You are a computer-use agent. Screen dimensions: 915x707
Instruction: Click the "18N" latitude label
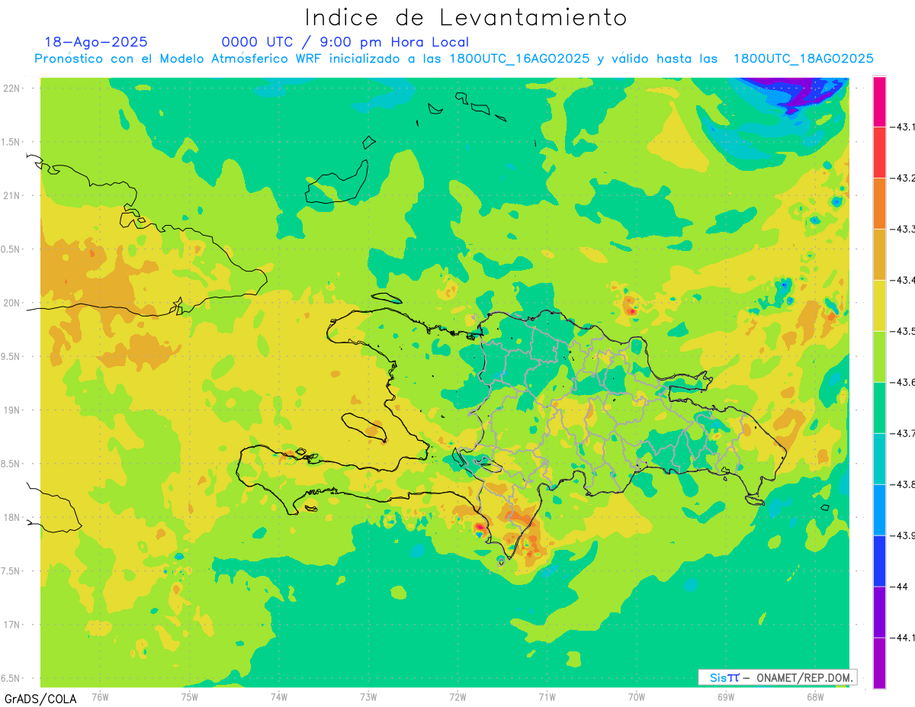(x=12, y=517)
